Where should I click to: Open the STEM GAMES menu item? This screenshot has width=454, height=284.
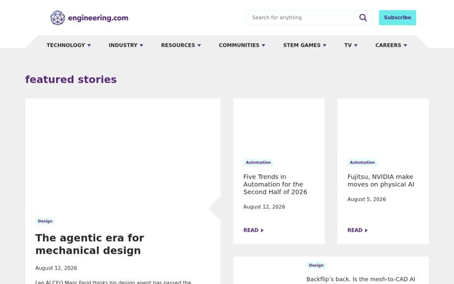301,45
